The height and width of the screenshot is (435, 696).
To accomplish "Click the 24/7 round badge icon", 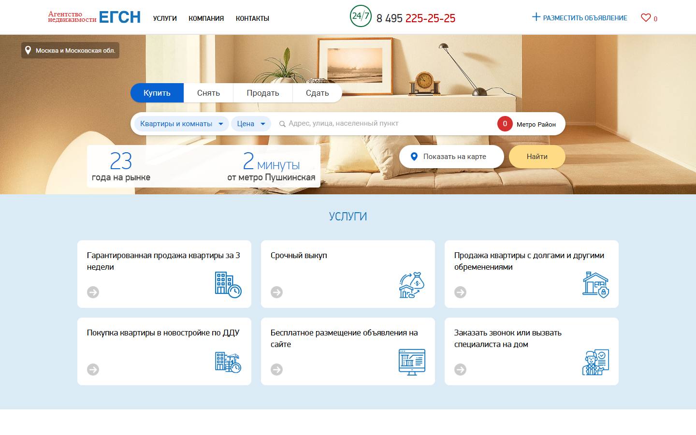I will coord(361,16).
